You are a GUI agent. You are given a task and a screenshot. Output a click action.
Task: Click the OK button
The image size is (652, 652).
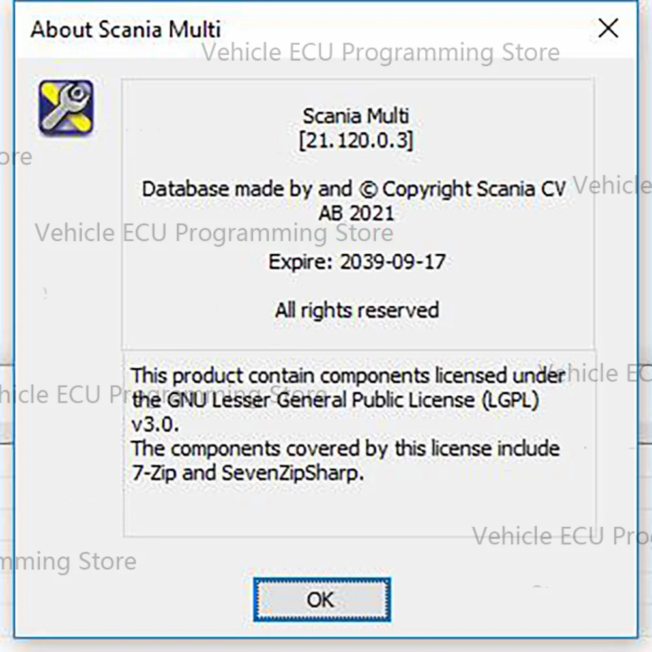tap(322, 599)
